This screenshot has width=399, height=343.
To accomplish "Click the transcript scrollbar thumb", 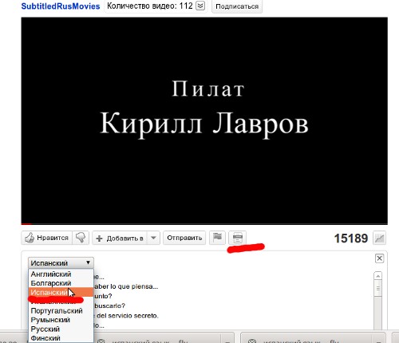I will [378, 289].
